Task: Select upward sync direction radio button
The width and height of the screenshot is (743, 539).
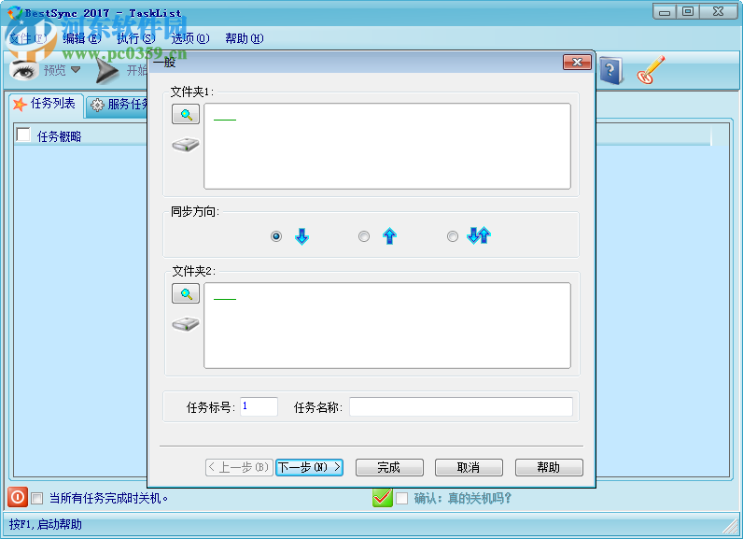Action: pyautogui.click(x=364, y=236)
